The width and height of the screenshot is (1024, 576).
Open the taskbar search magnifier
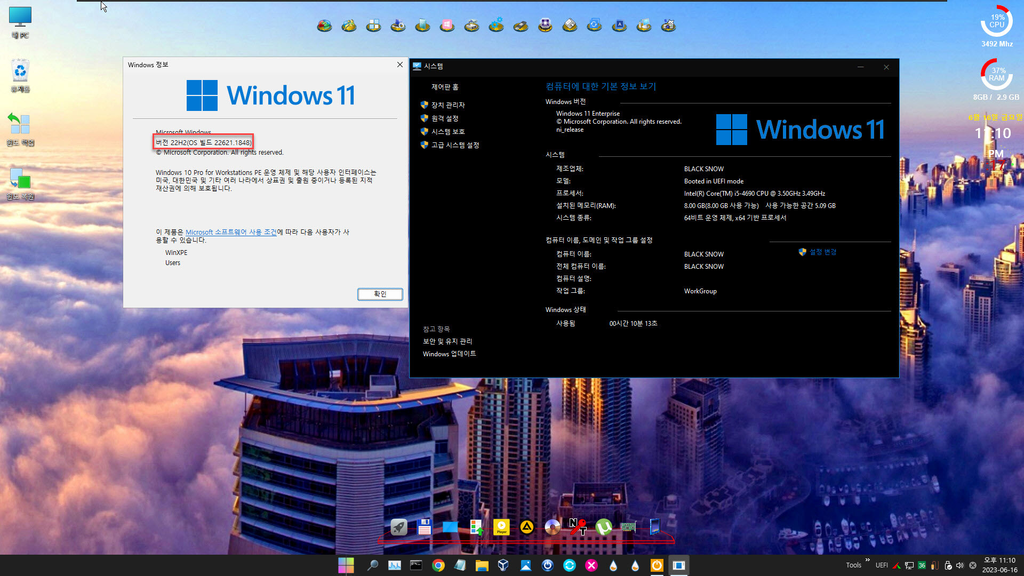pyautogui.click(x=372, y=565)
